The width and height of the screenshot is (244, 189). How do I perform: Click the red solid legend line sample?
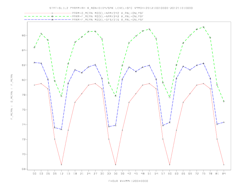click(x=48, y=13)
